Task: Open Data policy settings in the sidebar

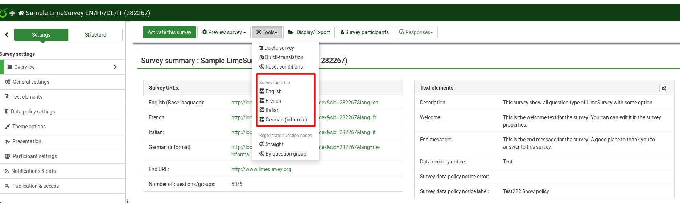Action: [33, 112]
